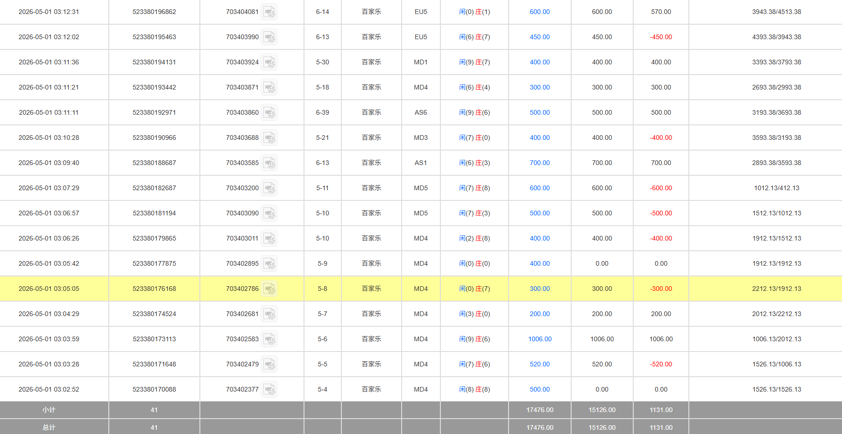842x434 pixels.
Task: Open blue bet amount 1006.00 link
Action: click(539, 339)
